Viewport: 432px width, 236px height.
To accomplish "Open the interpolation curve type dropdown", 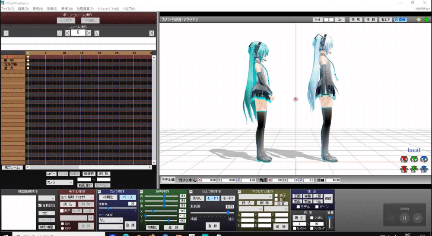I will (47, 198).
